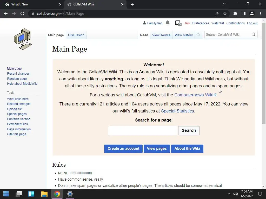Screen dimensions: 266x199
Task: Open Special pages
Action: click(x=17, y=114)
